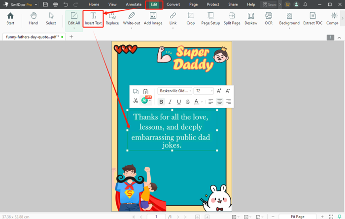Click Insert Text tool

(93, 19)
